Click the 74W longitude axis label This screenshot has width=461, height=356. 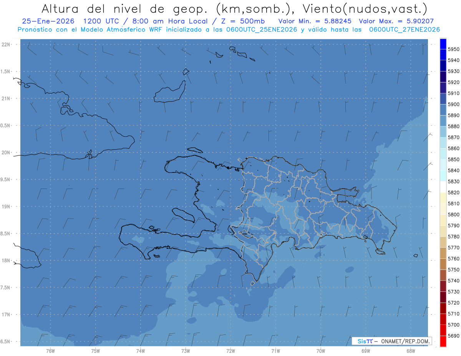pos(141,351)
